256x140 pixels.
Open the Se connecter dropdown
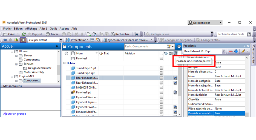point(220,23)
